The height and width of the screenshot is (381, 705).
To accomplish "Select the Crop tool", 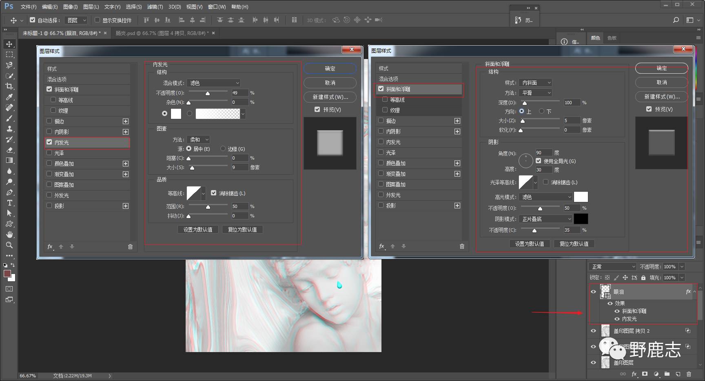I will coord(9,86).
